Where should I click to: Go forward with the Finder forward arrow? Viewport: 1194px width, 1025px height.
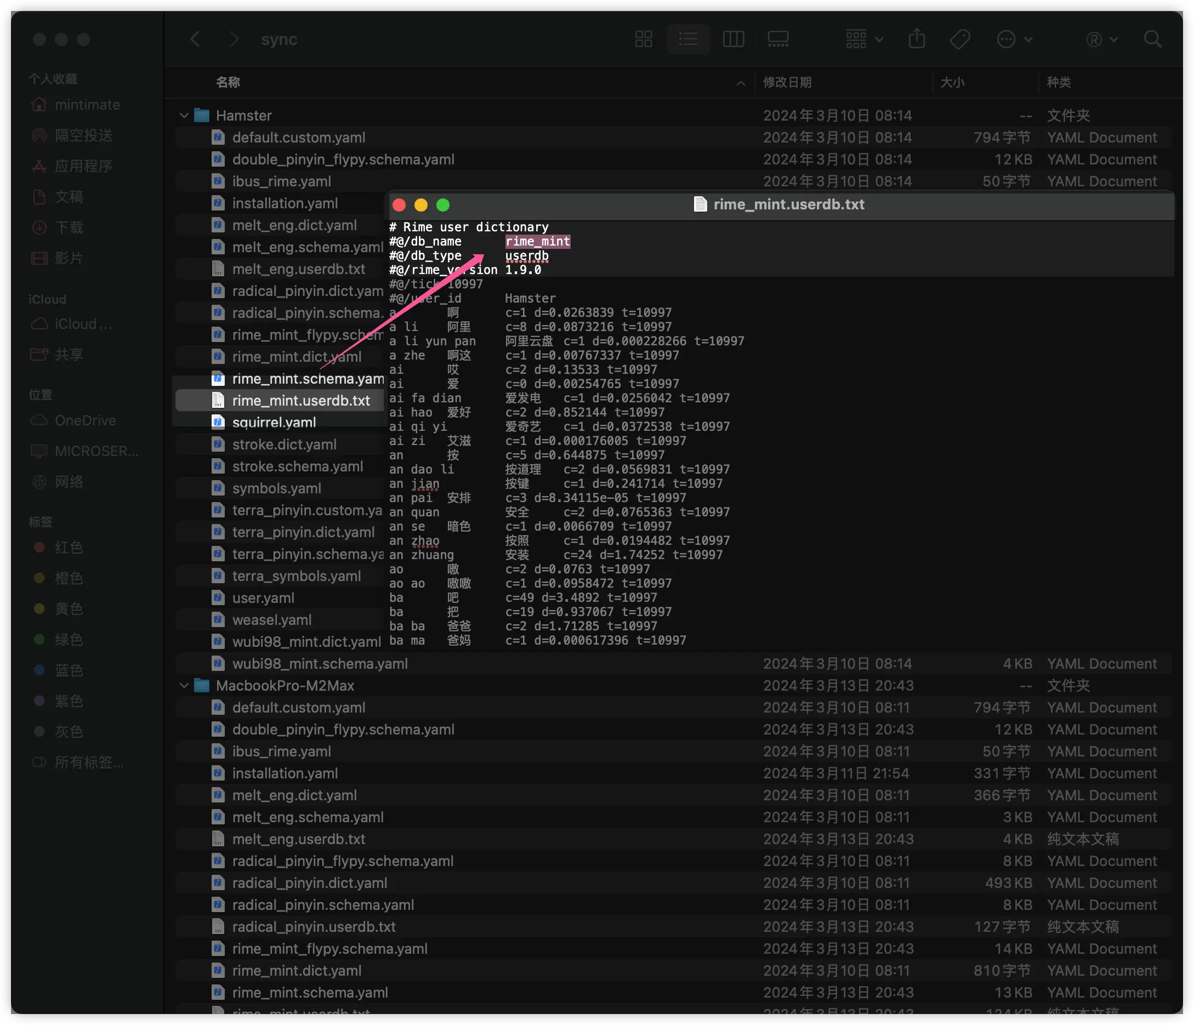[234, 39]
